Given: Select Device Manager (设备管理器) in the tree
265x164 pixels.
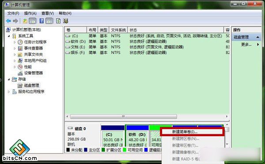Looking at the screenshot, I should (x=34, y=73).
